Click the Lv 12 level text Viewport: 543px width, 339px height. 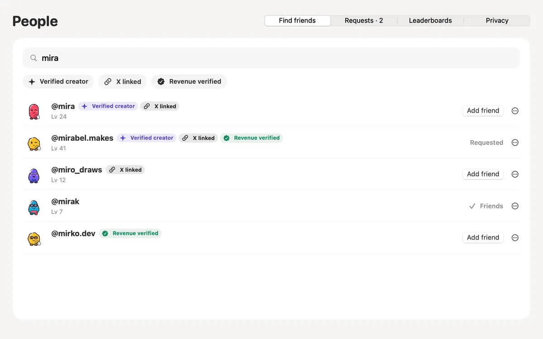[58, 180]
